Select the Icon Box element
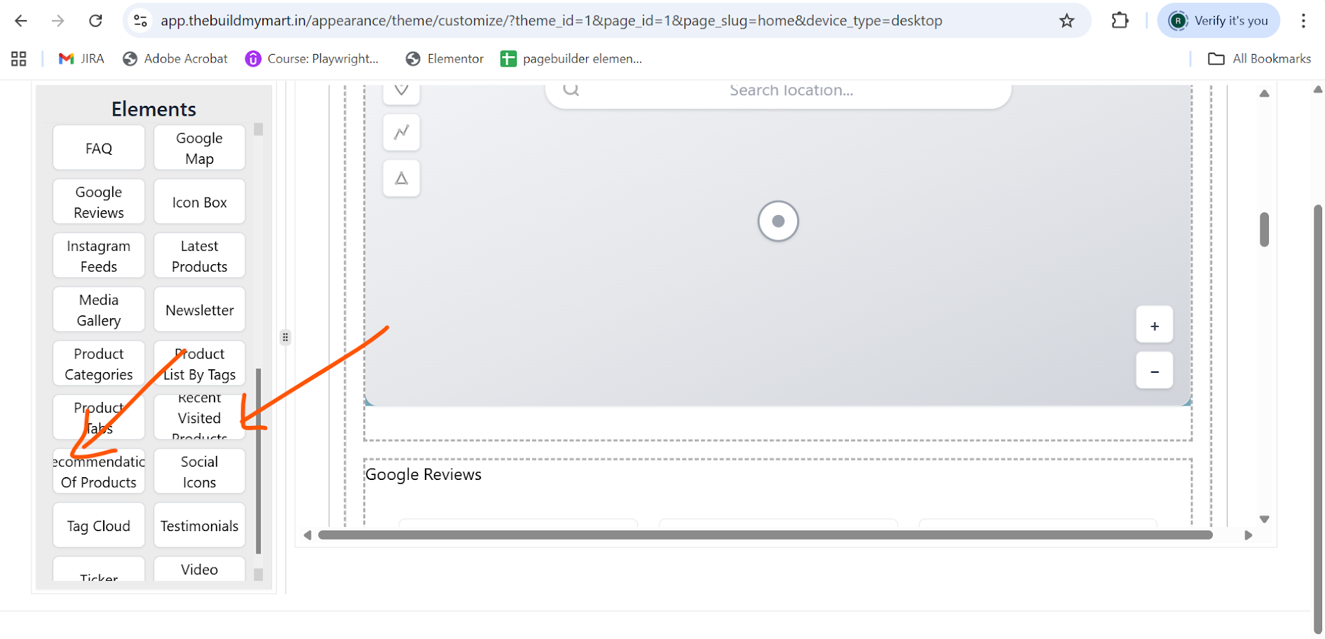1325x639 pixels. click(x=200, y=202)
